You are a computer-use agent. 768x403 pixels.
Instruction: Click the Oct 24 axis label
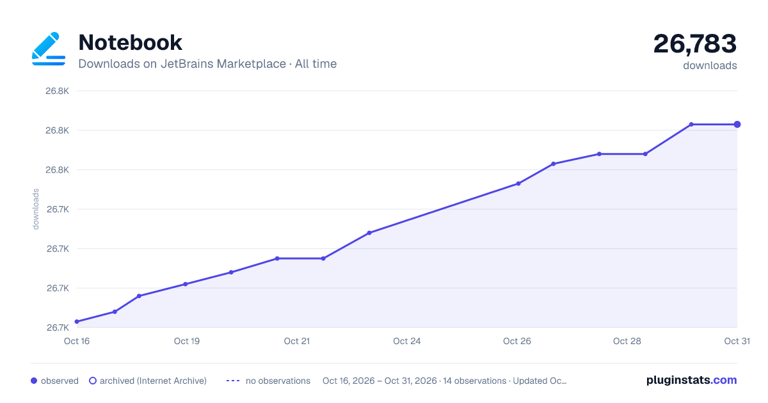click(x=407, y=341)
